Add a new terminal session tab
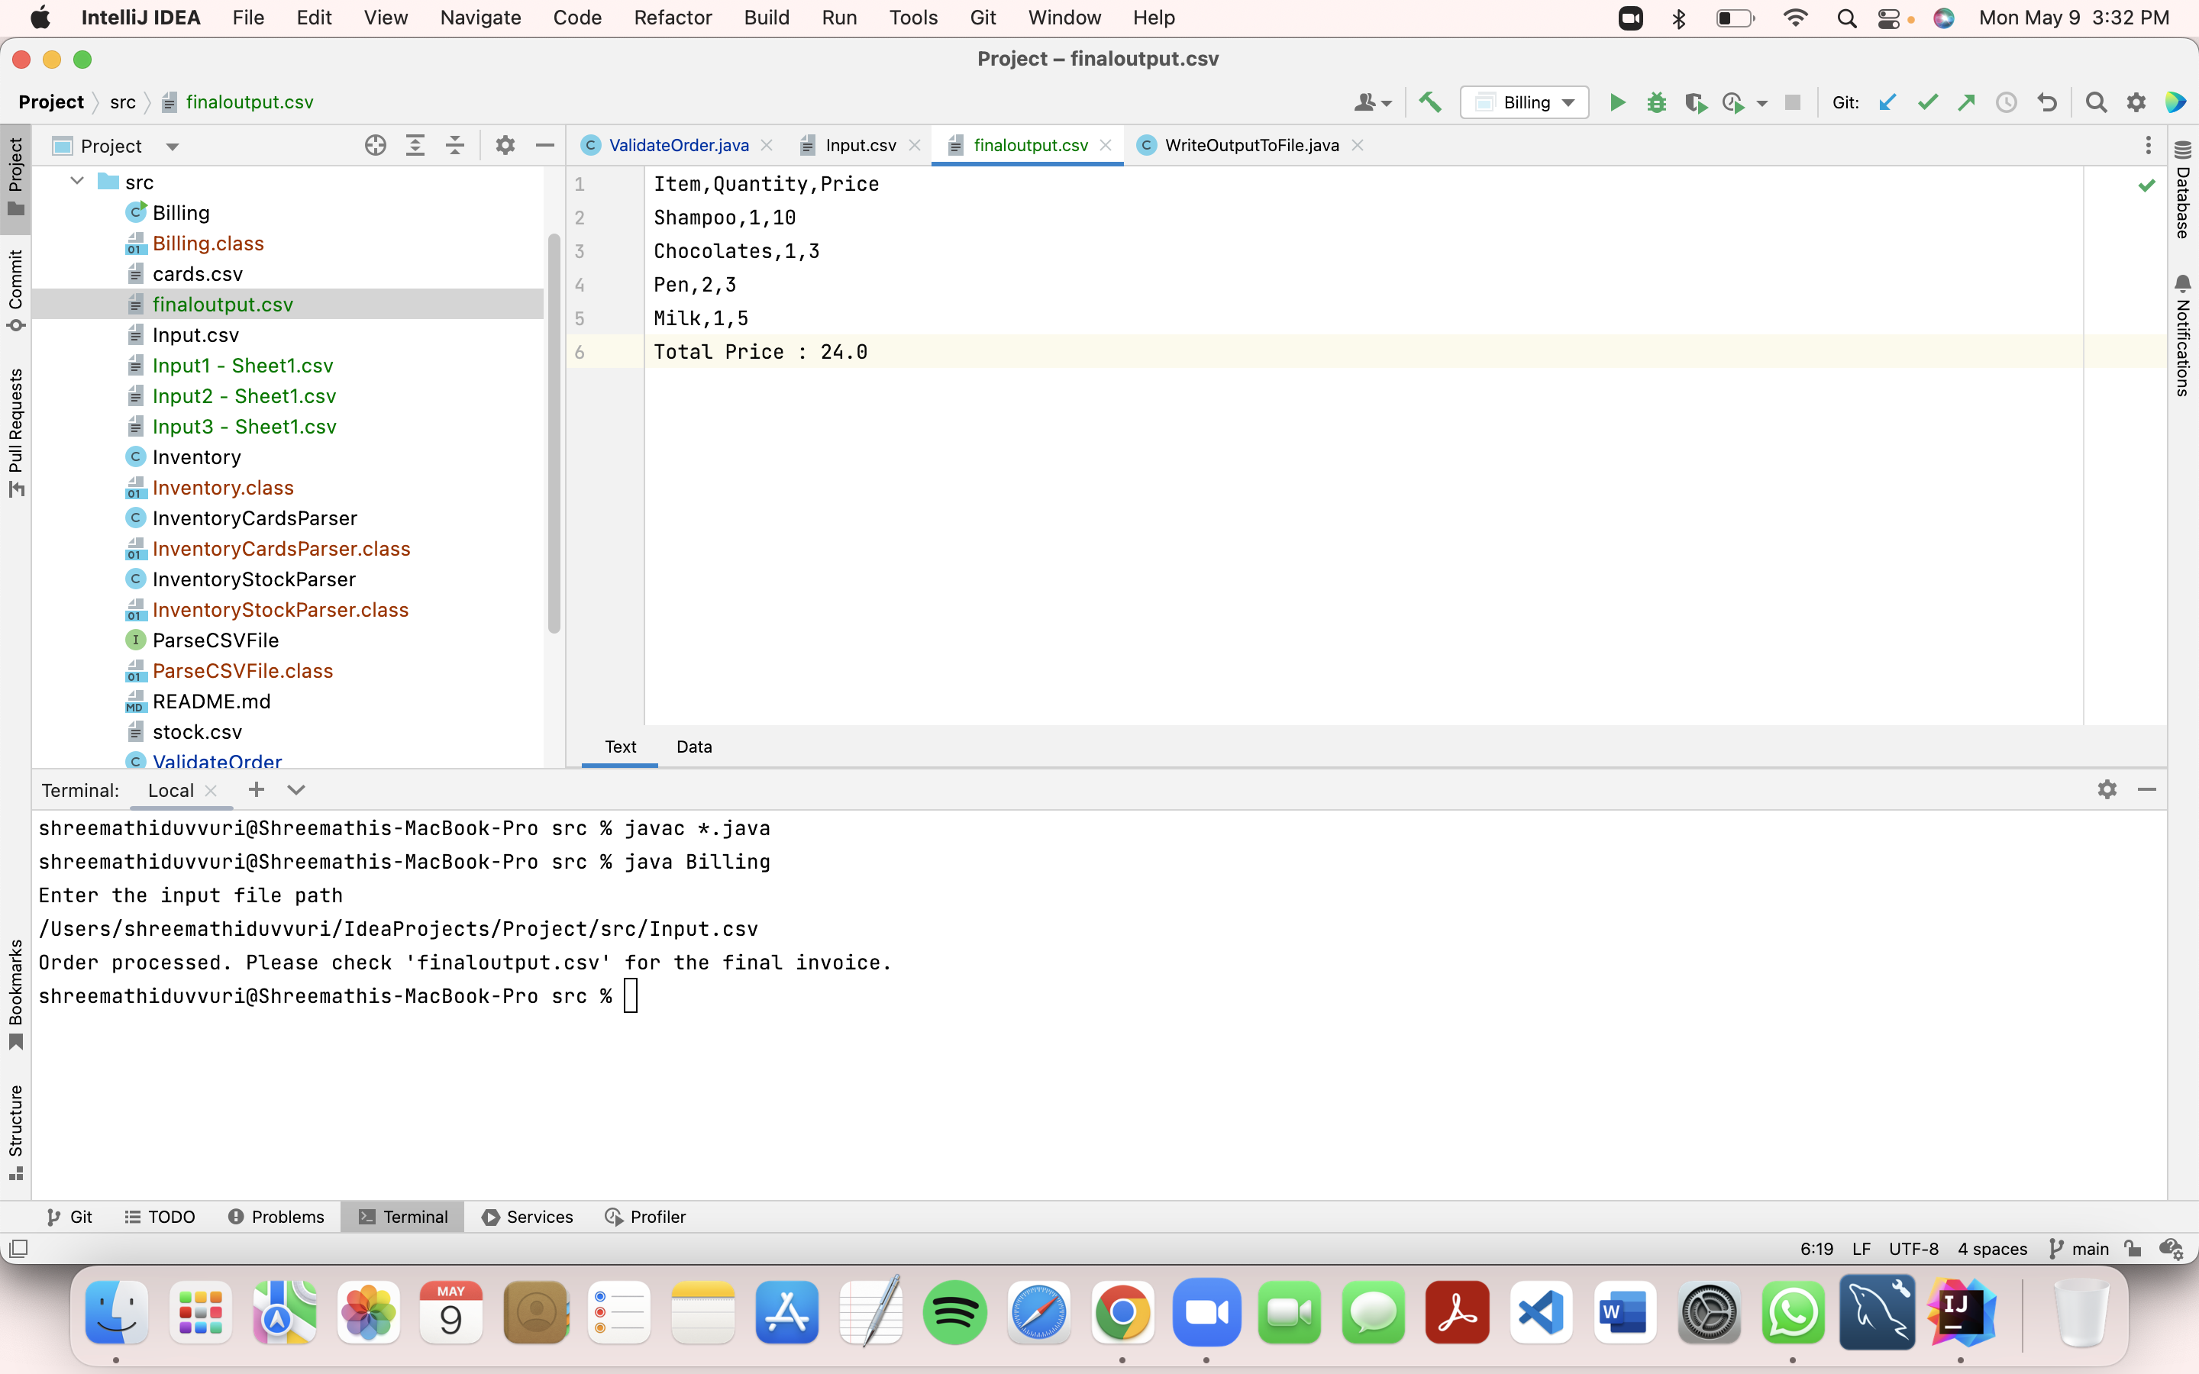The width and height of the screenshot is (2199, 1374). coord(257,790)
